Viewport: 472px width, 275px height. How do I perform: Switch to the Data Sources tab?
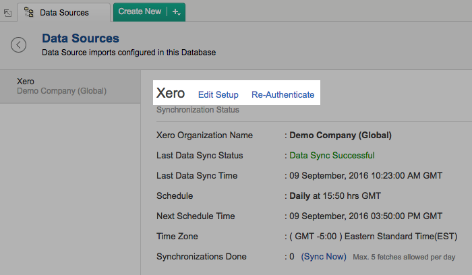click(x=63, y=12)
